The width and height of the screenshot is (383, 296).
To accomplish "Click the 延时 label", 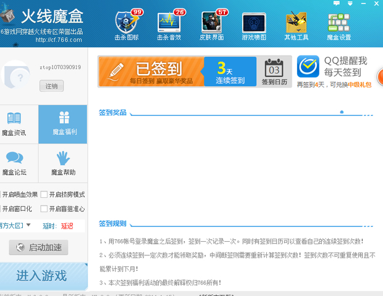I will (49, 226).
